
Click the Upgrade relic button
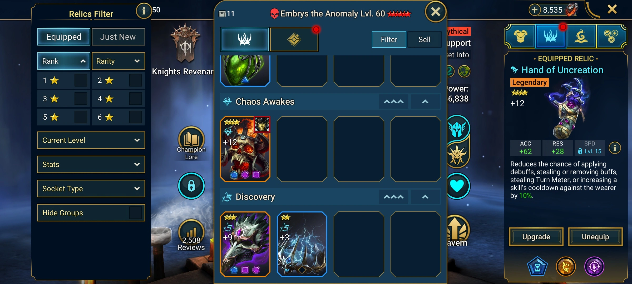tap(536, 237)
